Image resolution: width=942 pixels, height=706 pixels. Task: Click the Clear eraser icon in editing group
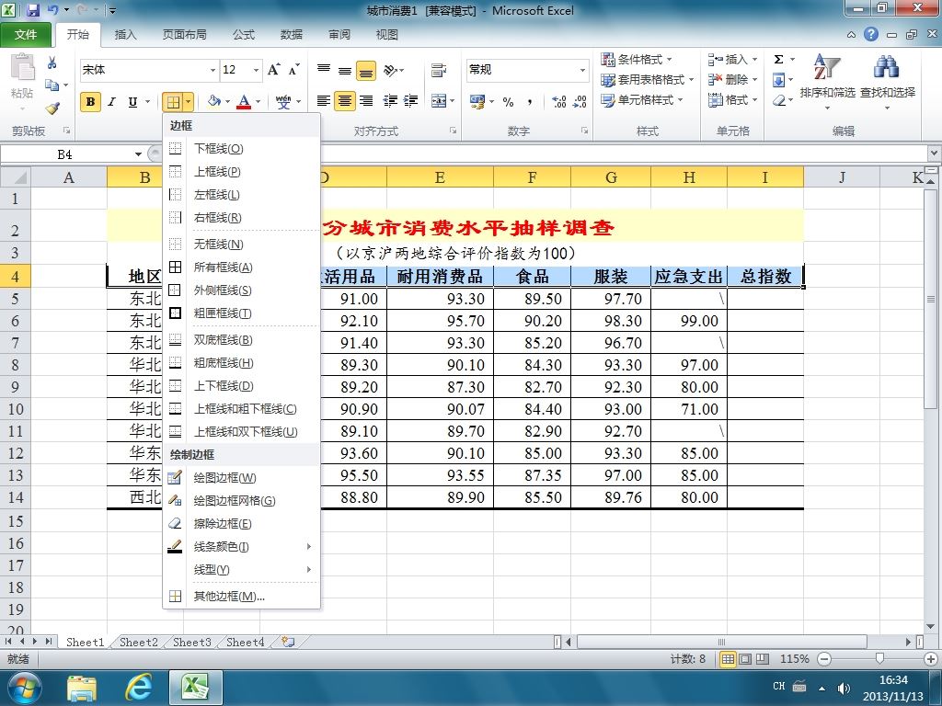(x=779, y=100)
